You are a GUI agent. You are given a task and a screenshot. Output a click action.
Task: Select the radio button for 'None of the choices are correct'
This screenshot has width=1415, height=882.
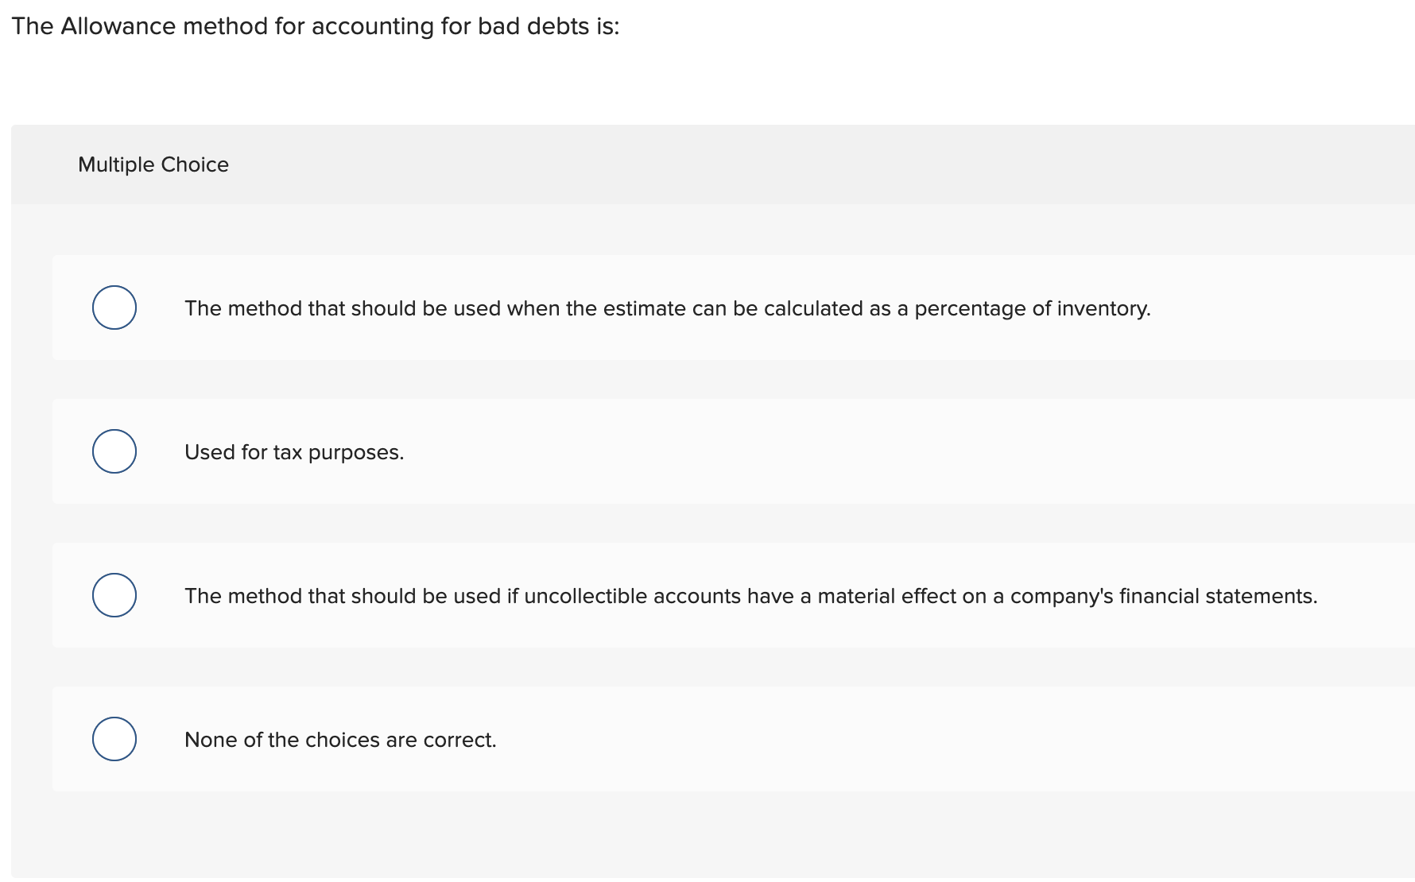click(x=114, y=739)
